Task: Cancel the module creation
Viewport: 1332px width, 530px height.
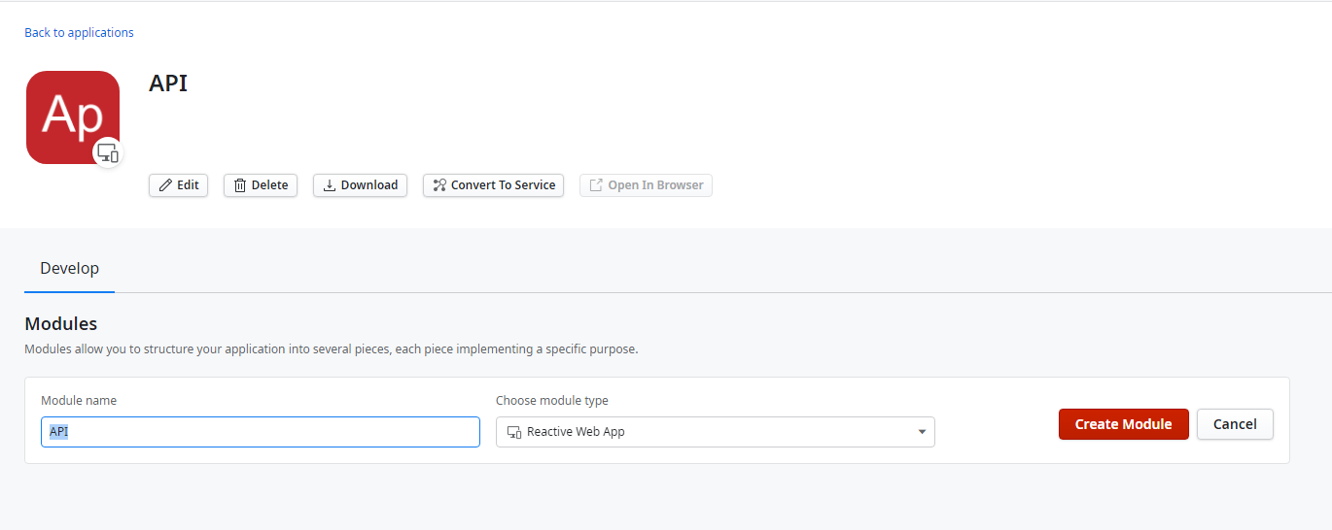Action: 1235,424
